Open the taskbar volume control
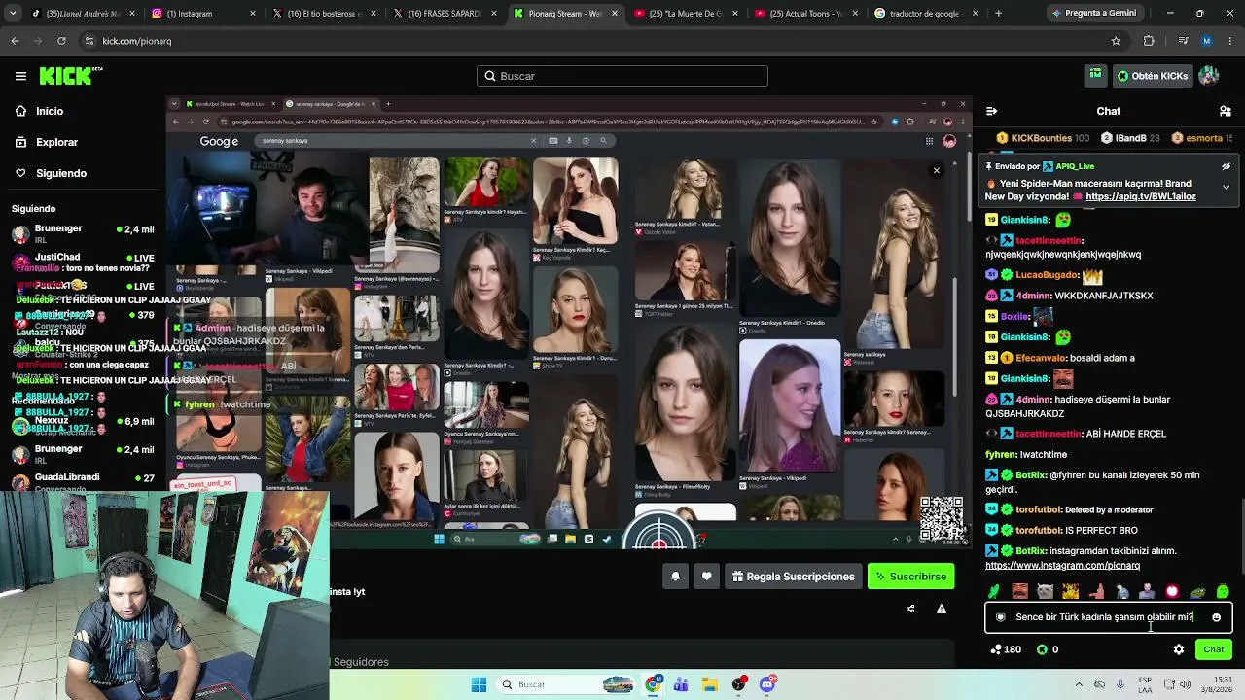 point(1185,684)
